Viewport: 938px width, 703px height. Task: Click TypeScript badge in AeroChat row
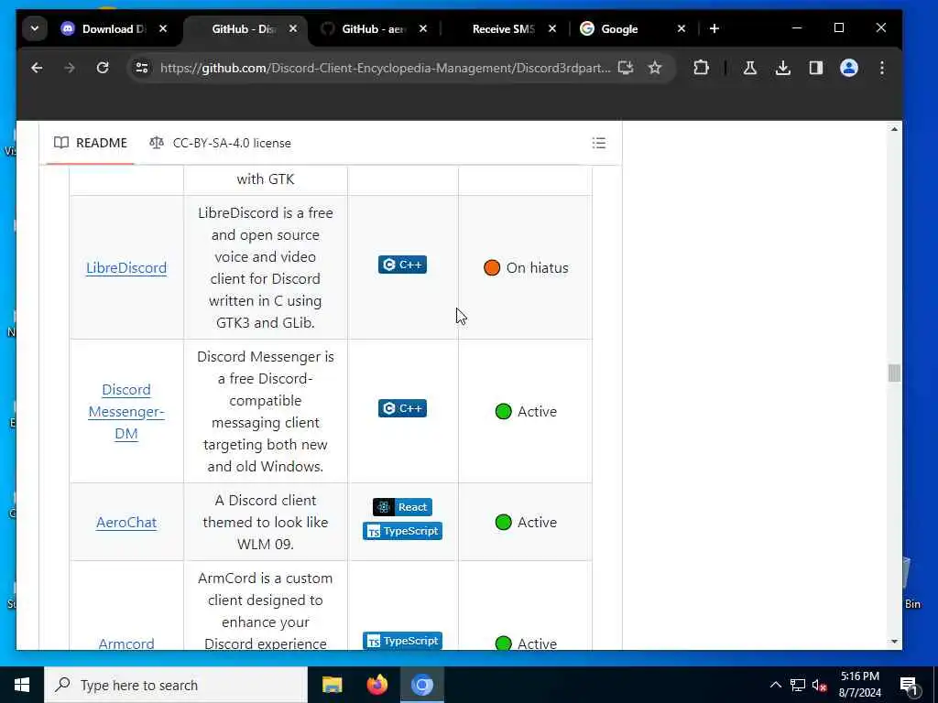coord(403,531)
